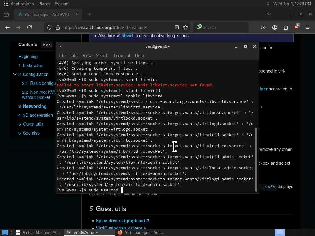Image resolution: width=315 pixels, height=236 pixels.
Task: Click the terminal window menu dot icon
Action: (x=60, y=47)
